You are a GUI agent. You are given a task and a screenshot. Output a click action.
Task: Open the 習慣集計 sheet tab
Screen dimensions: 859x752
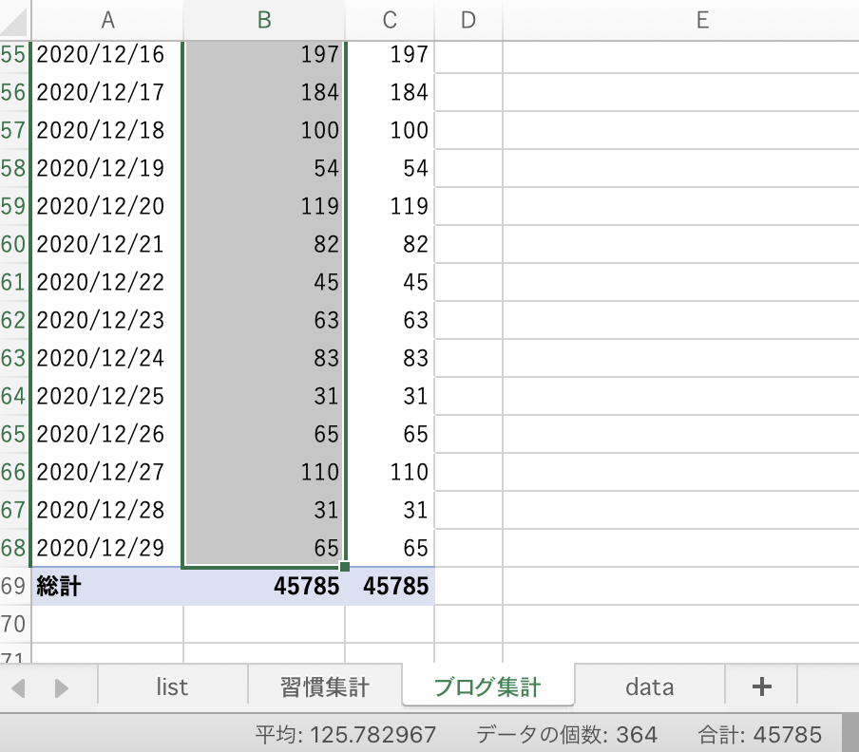(325, 687)
